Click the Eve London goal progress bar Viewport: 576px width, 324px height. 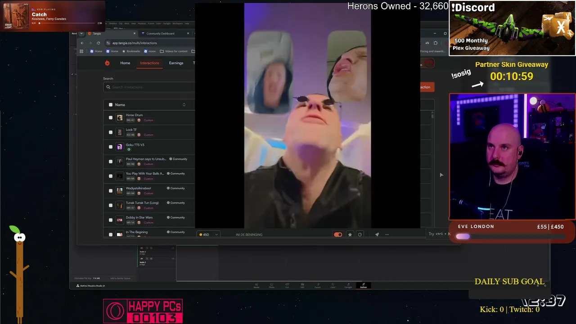coord(511,236)
